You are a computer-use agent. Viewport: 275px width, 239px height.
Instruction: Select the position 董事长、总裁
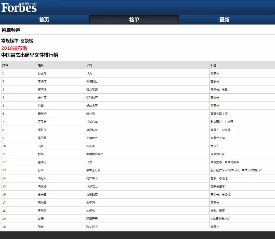pyautogui.click(x=219, y=90)
